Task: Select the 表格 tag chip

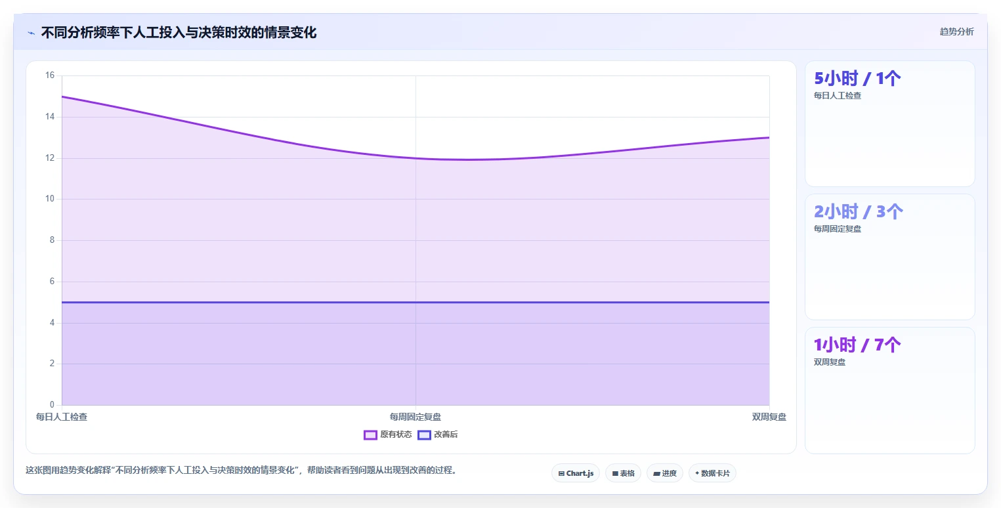Action: tap(623, 473)
